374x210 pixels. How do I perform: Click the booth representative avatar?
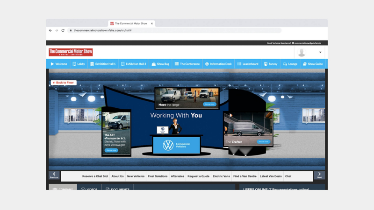175,126
